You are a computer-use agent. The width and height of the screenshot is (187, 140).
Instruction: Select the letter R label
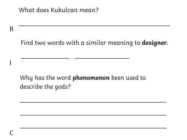[11, 29]
